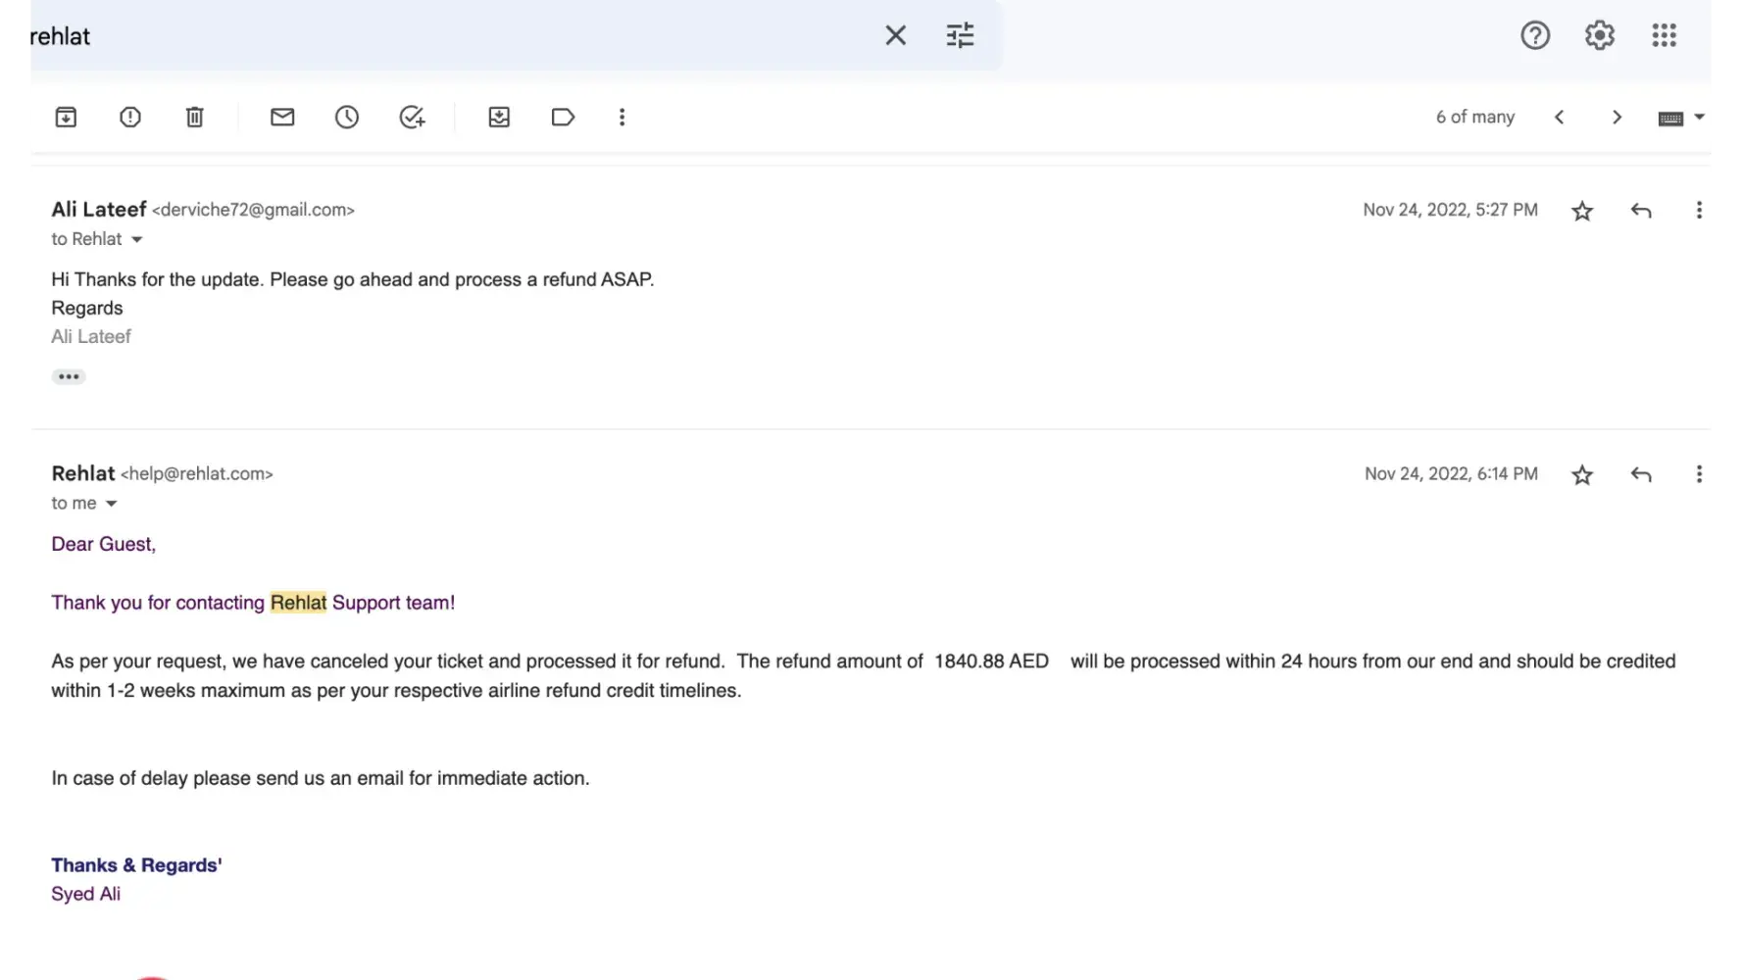Image resolution: width=1743 pixels, height=980 pixels.
Task: Delete the conversation with trash icon
Action: pos(195,118)
